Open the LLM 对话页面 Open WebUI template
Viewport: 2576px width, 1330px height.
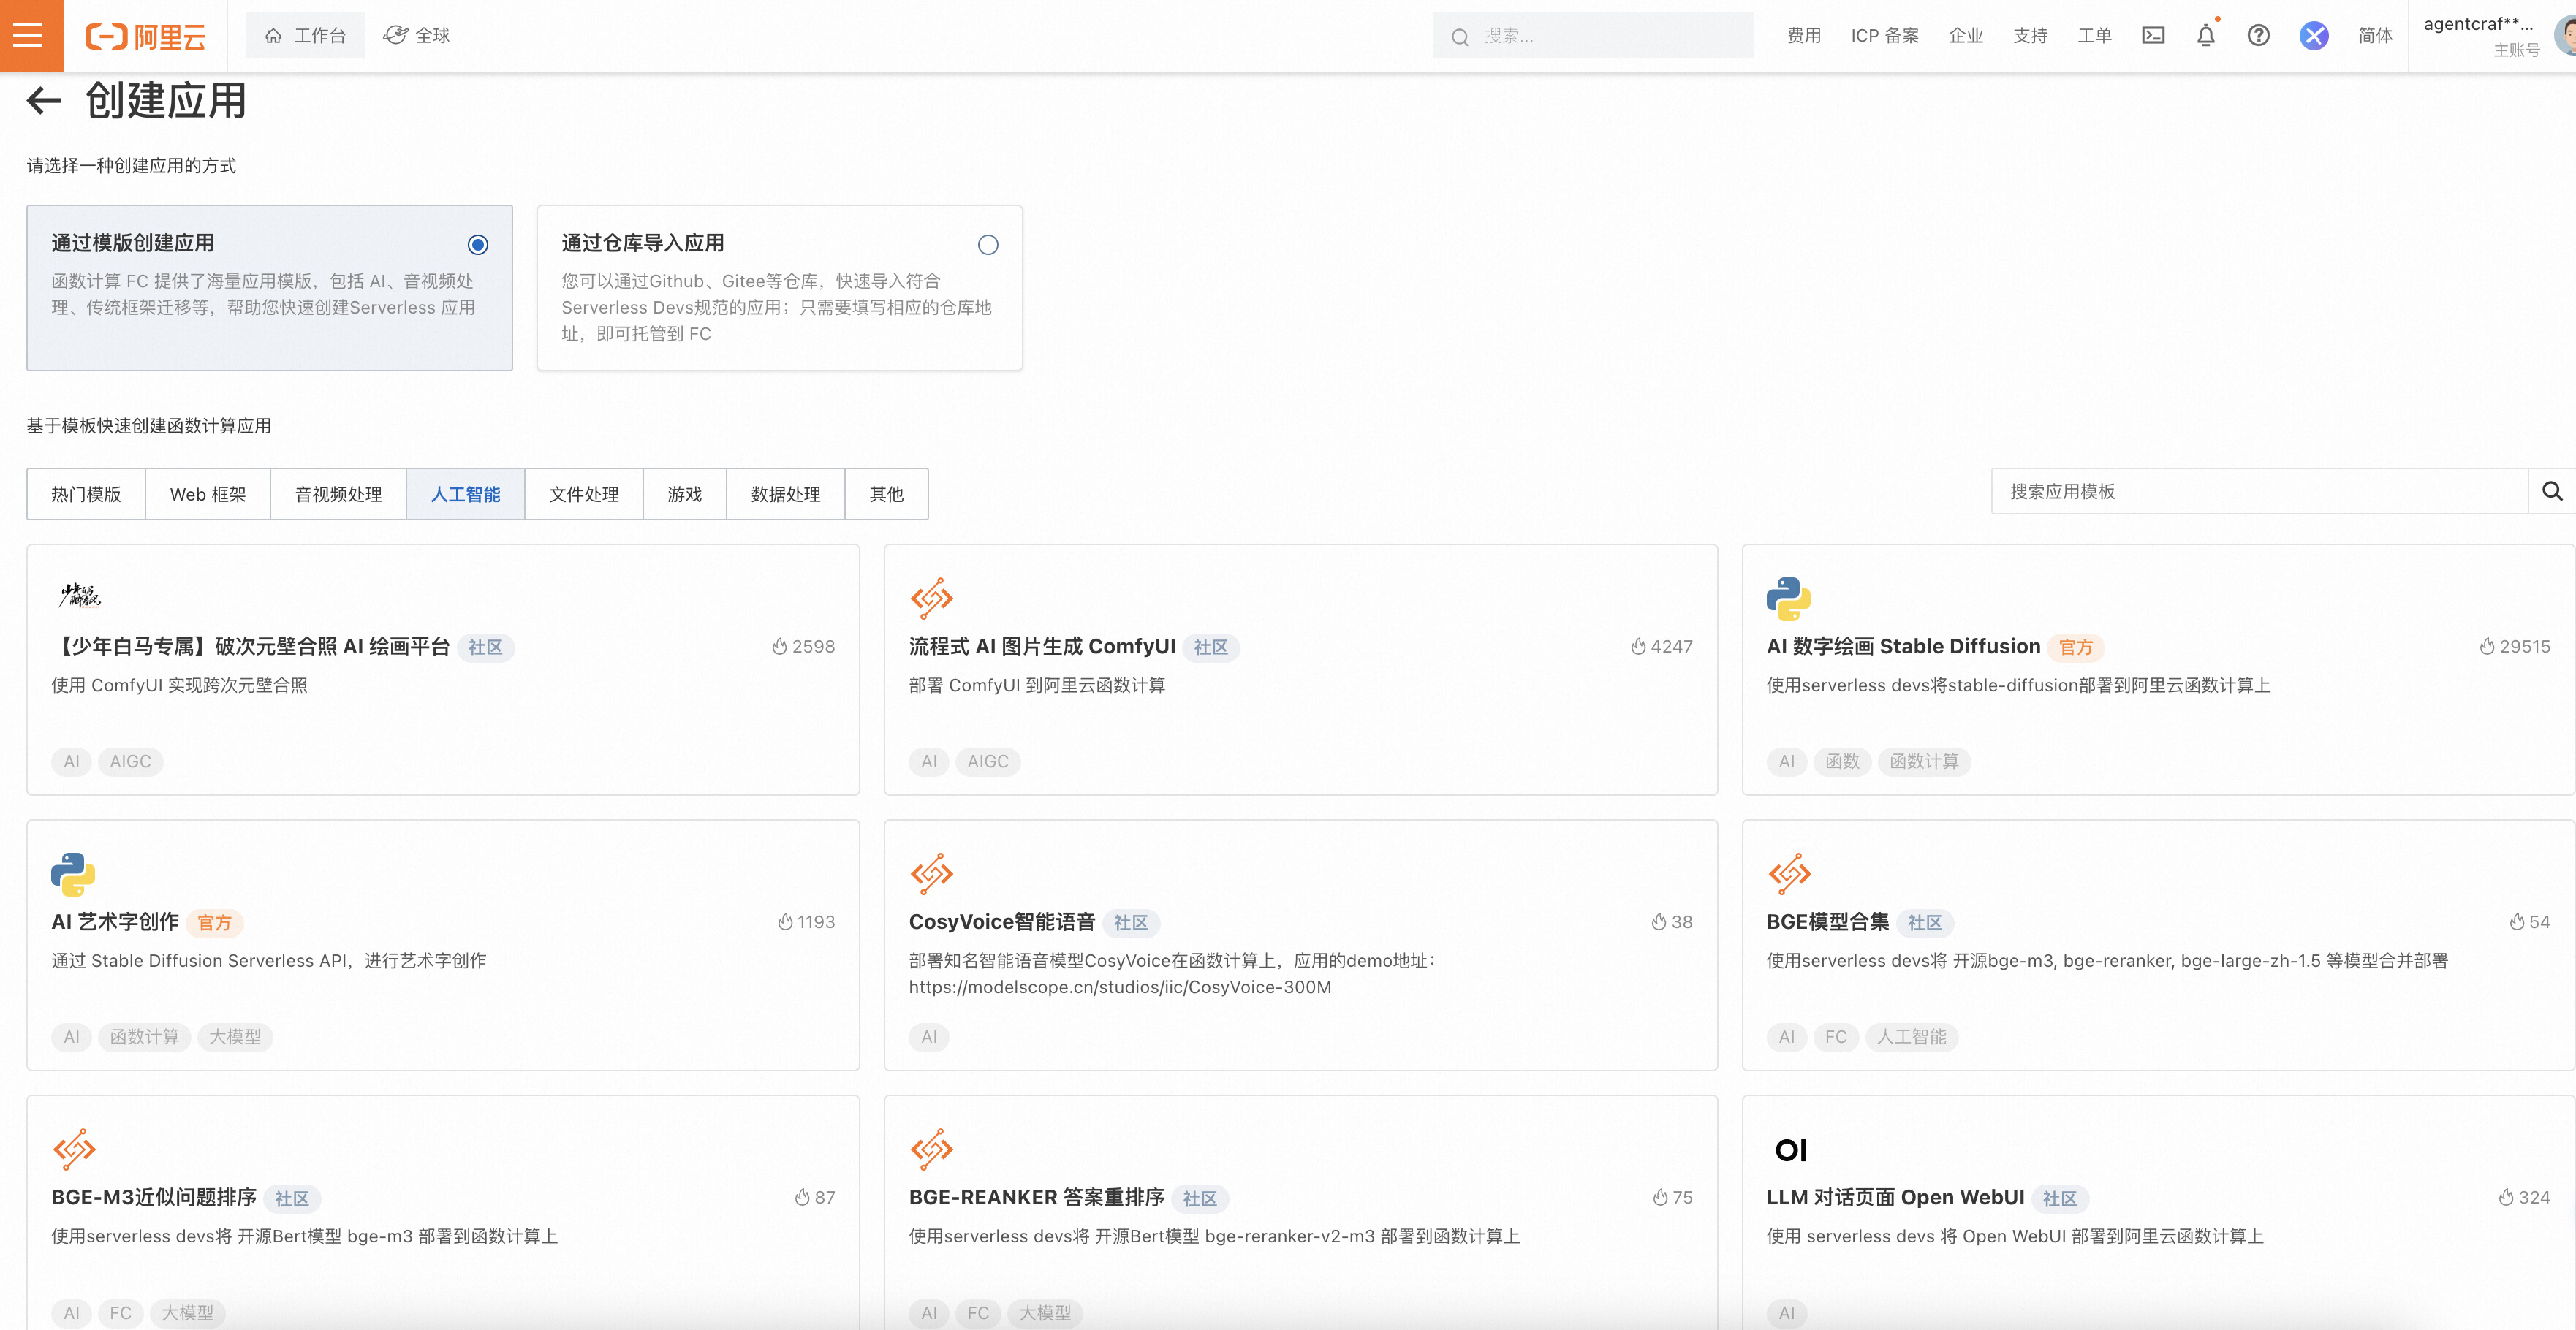(x=1895, y=1197)
